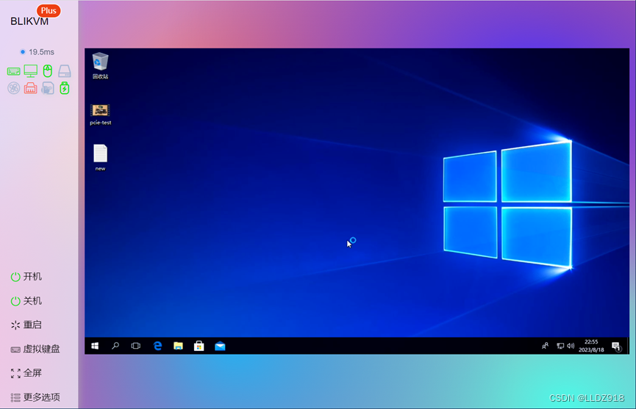Click the green mouse status icon
Screen dimensions: 636x409
pyautogui.click(x=48, y=71)
